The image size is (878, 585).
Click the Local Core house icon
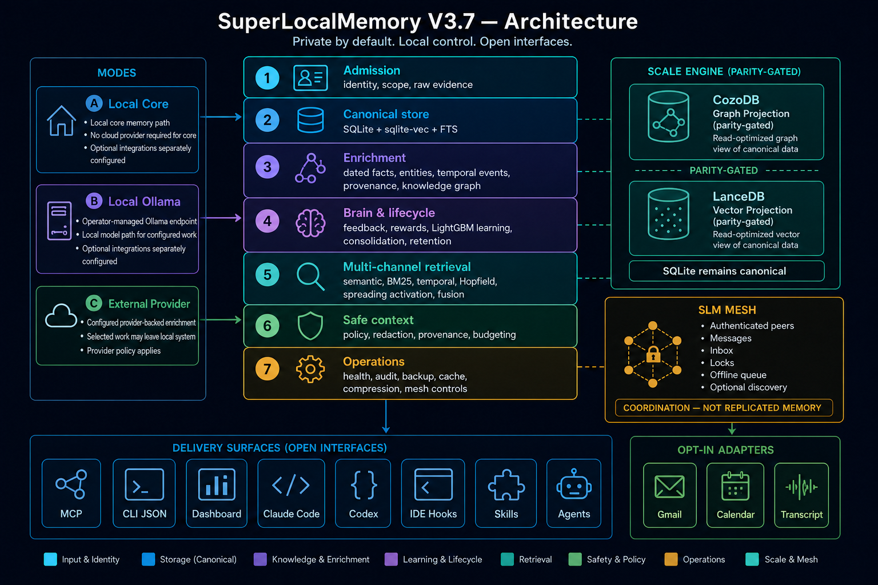tap(61, 121)
